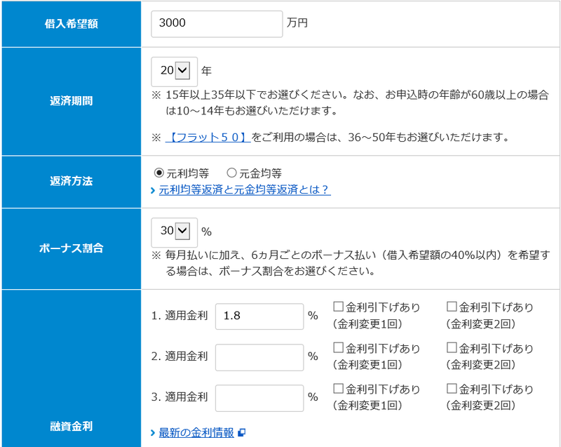Check 金利引下げあり (金利変更2回) for rate 2
The height and width of the screenshot is (447, 561).
[x=452, y=347]
